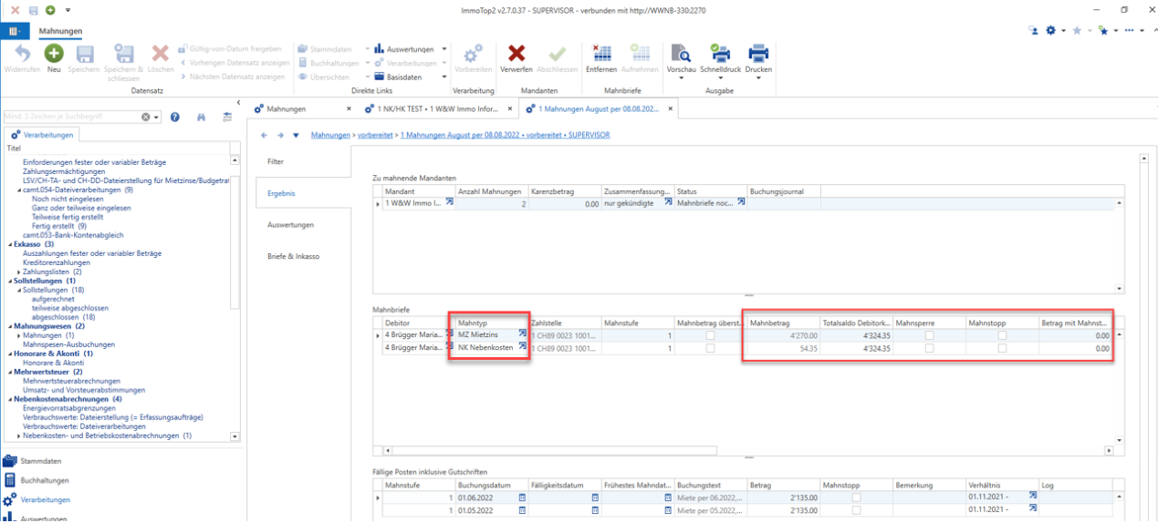Screen dimensions: 1158x523
Task: Open the link icon beside NK Nebenkosten
Action: pyautogui.click(x=523, y=347)
